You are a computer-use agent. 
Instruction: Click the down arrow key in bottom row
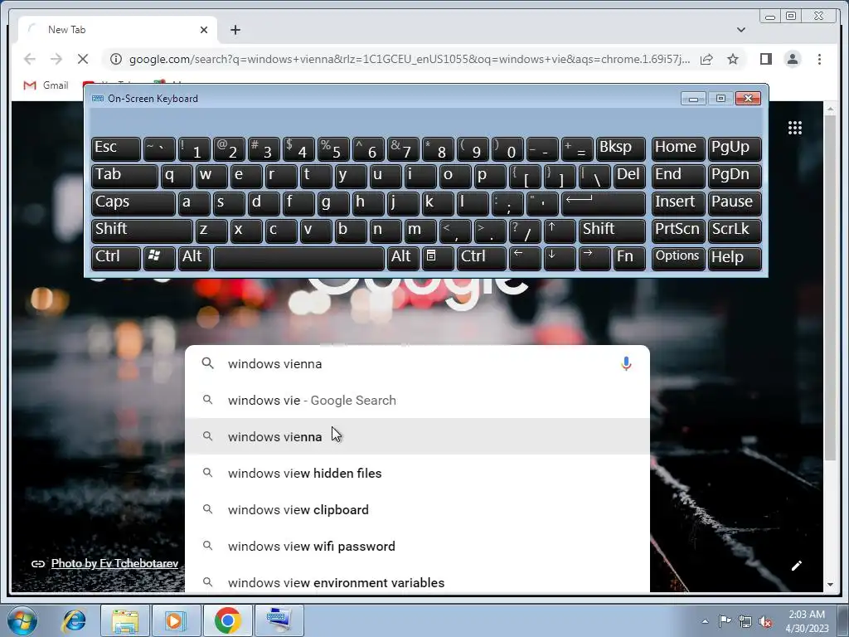(x=560, y=258)
